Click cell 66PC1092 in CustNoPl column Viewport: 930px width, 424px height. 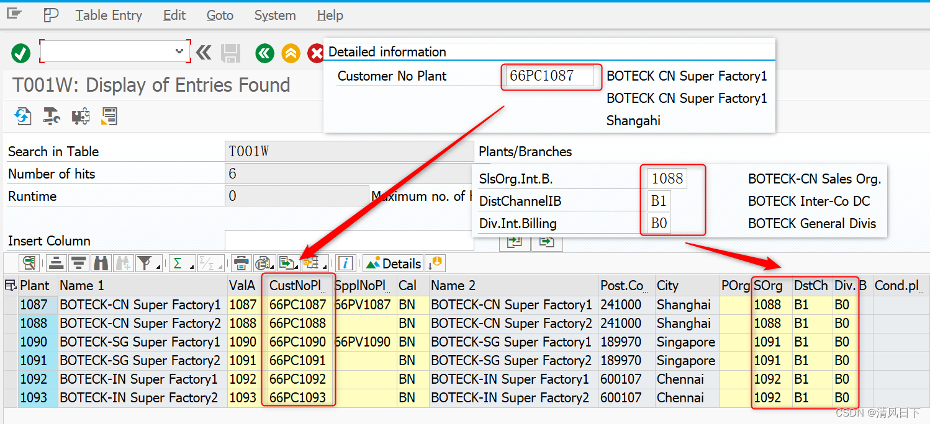(299, 379)
